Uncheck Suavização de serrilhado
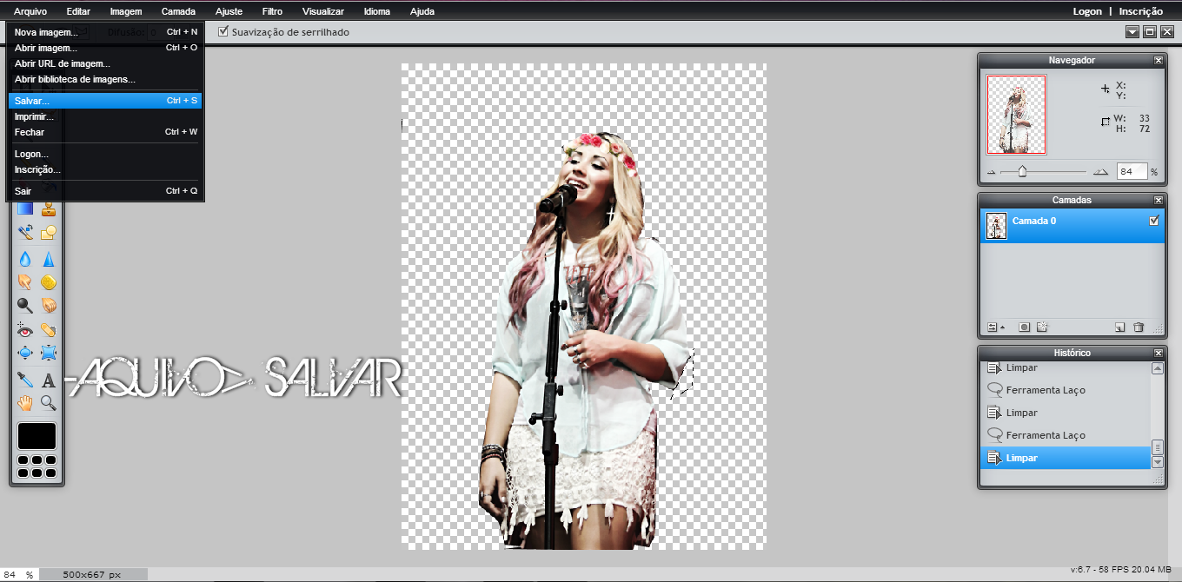The width and height of the screenshot is (1182, 582). point(223,31)
